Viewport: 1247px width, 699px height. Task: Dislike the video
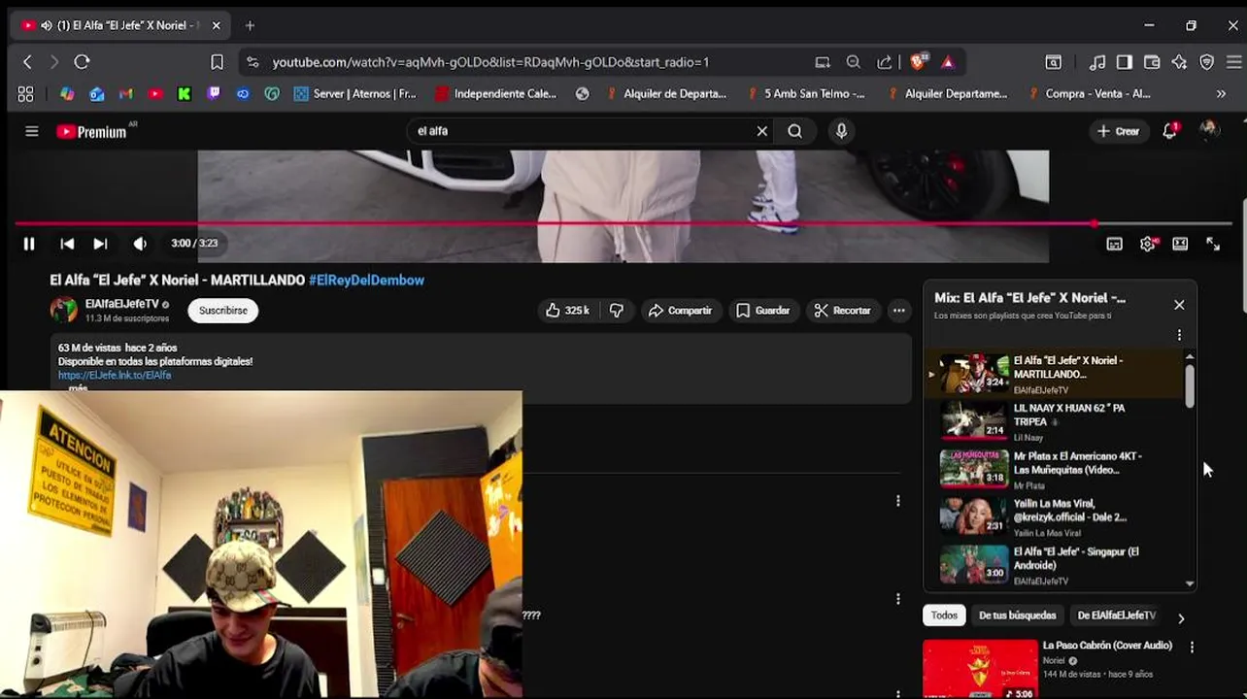[x=616, y=311]
